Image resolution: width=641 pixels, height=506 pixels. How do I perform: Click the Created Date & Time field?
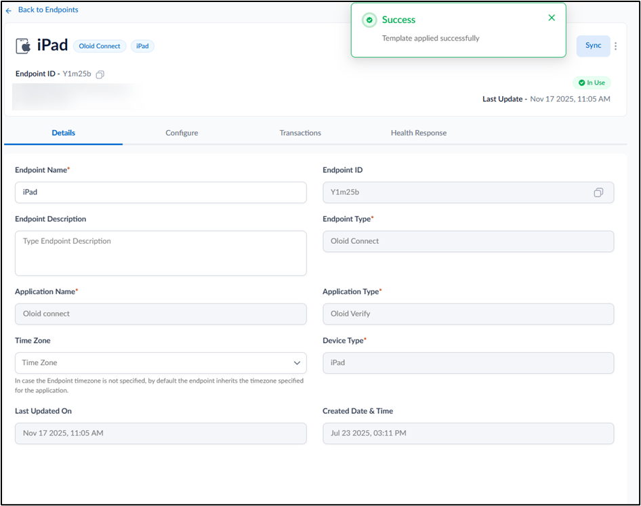click(x=468, y=434)
